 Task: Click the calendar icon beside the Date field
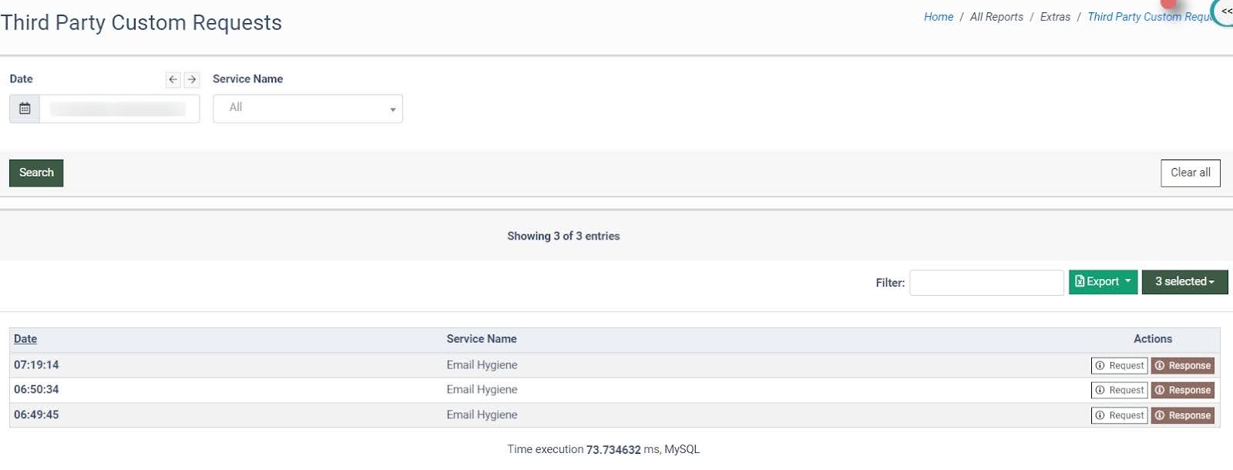[25, 109]
